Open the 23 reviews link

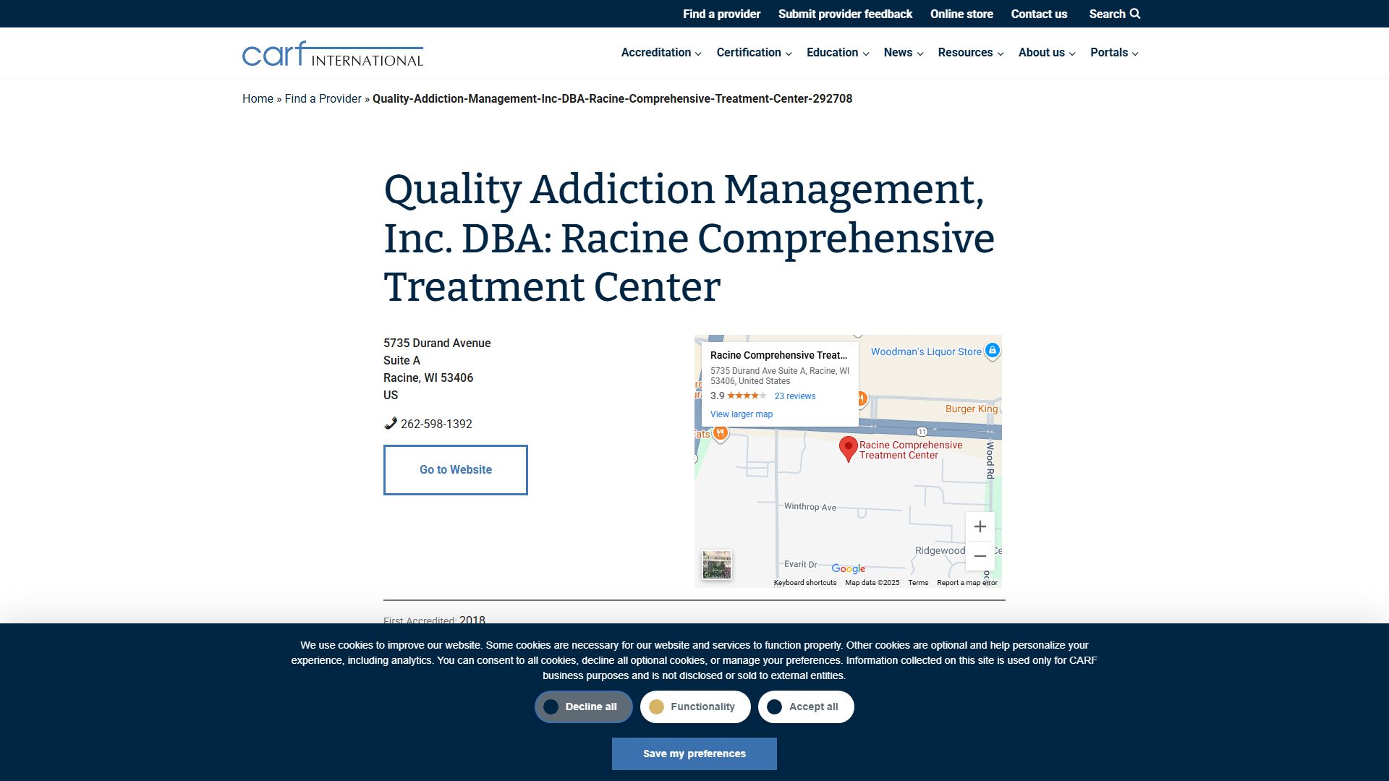click(794, 396)
